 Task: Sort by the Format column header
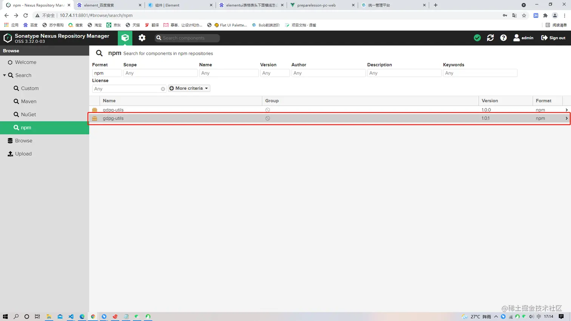[548, 101]
